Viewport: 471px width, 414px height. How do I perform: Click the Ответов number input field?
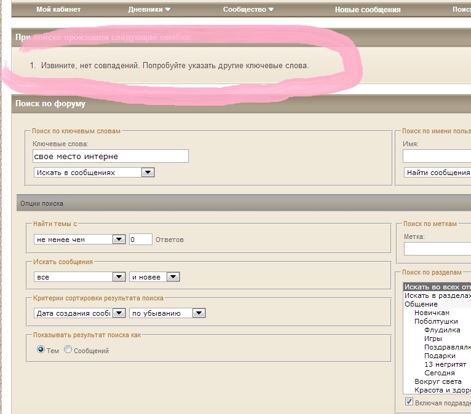pos(141,240)
